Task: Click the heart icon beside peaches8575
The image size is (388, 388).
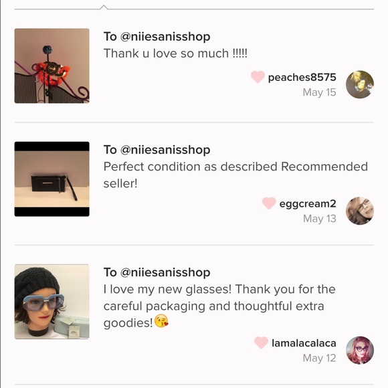Action: tap(258, 77)
